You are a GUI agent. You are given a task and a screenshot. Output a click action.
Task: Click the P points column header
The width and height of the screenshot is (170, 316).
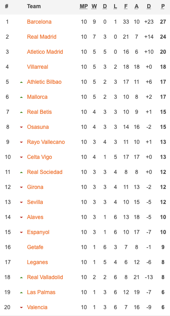coord(163,6)
